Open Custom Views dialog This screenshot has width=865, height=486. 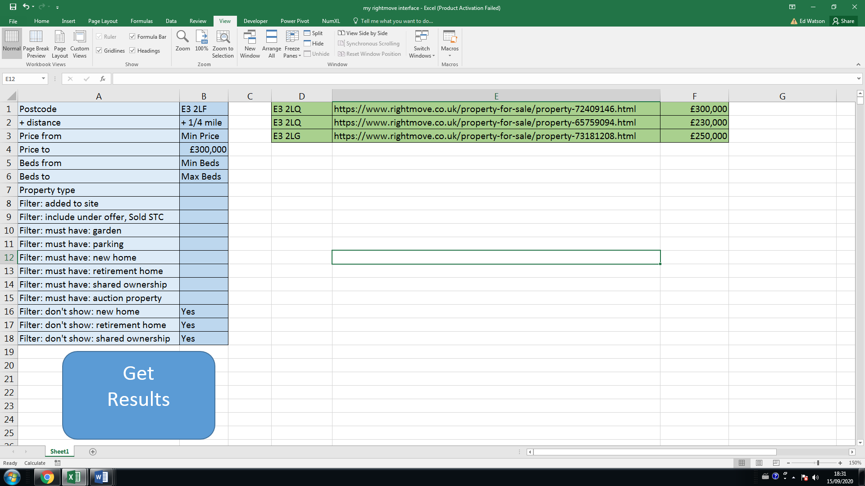click(80, 44)
